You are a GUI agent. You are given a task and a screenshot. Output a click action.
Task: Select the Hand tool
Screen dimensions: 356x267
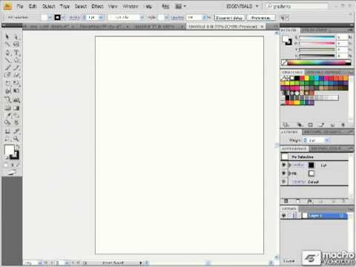coord(7,139)
